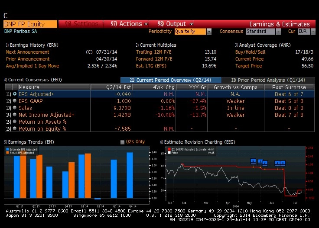Viewport: 319px width, 228px height.
Task: Click the EPS GAAP estimate 1.030
Action: [124, 101]
